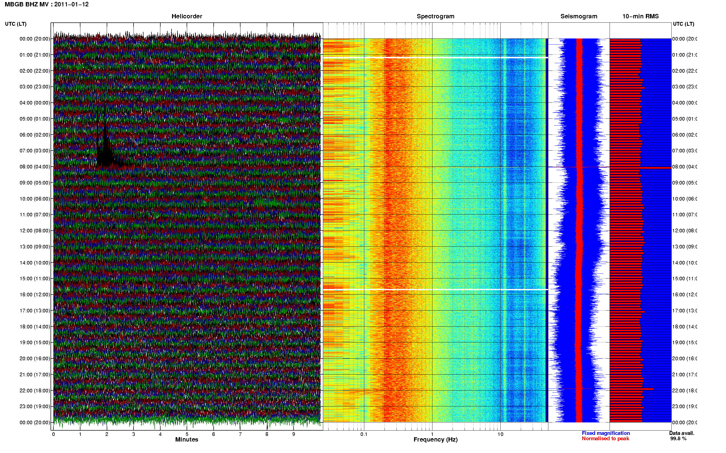Select the 'Spectrogram' panel heading
The height and width of the screenshot is (453, 726).
pyautogui.click(x=435, y=17)
